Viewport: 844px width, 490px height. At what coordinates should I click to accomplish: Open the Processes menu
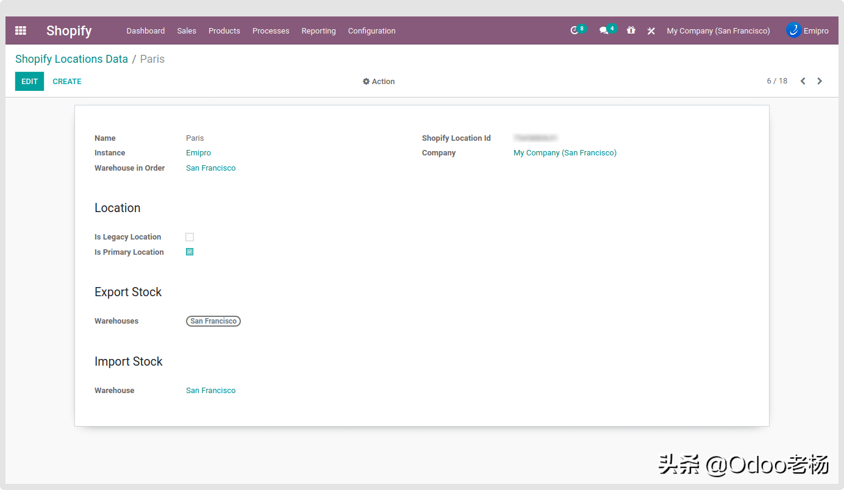point(271,30)
